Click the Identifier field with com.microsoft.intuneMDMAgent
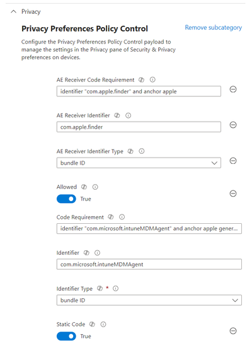Image resolution: width=252 pixels, height=348 pixels. (x=149, y=264)
